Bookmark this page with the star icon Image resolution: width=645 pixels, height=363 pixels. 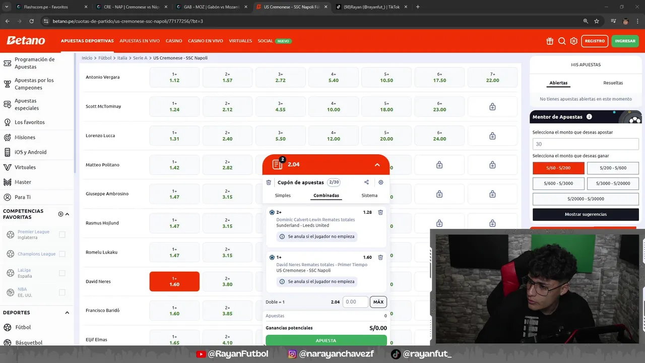(597, 21)
